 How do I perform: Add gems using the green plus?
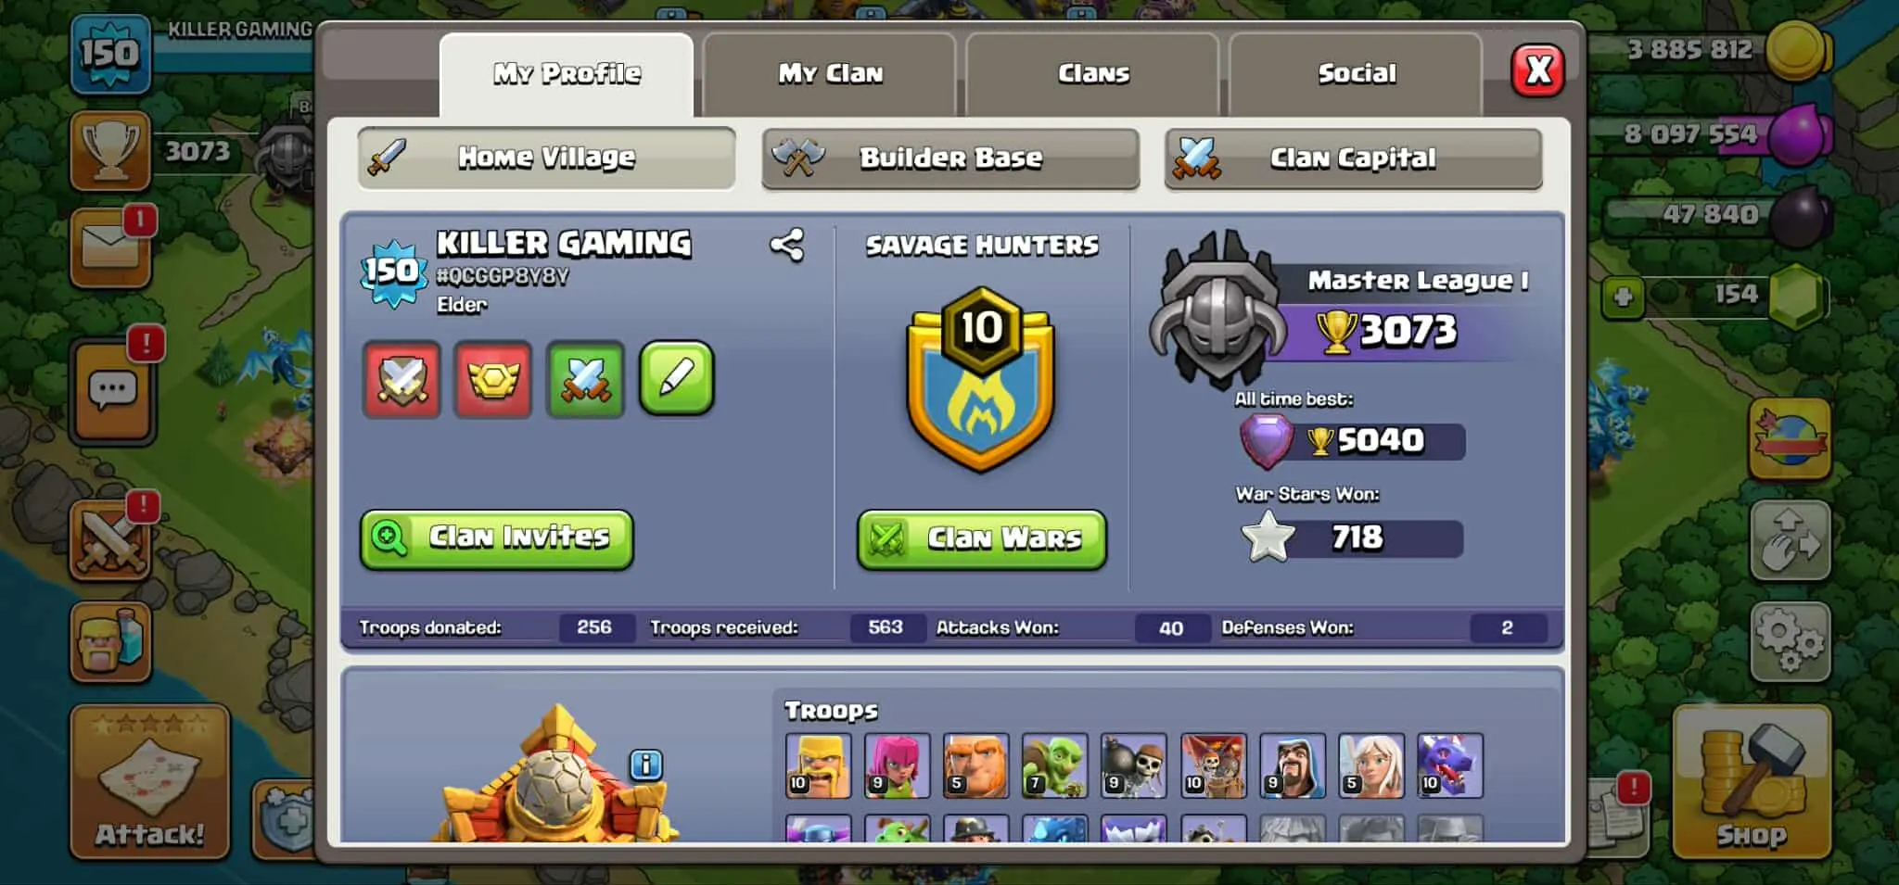tap(1623, 297)
